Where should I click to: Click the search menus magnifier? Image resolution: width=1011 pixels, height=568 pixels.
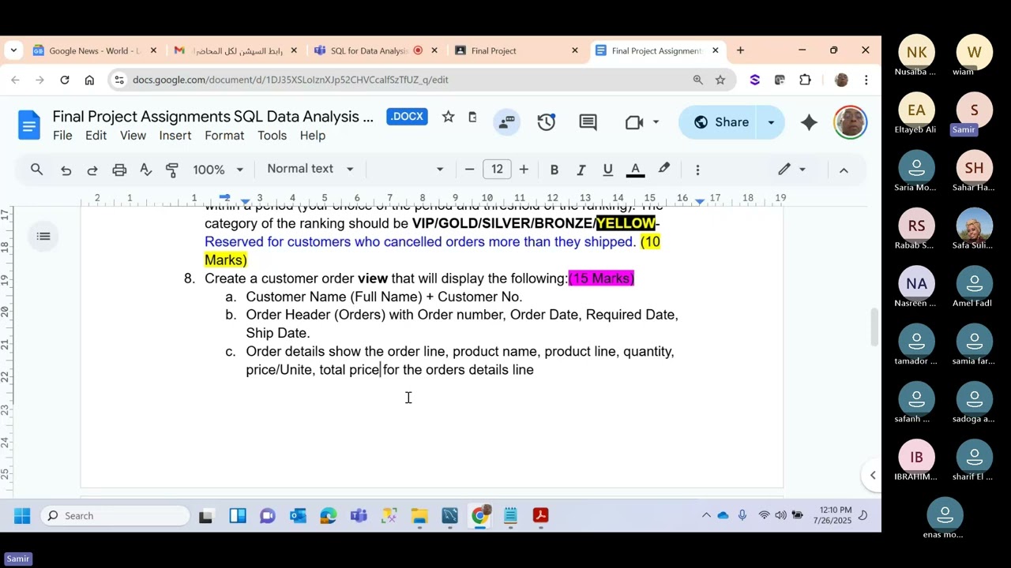pos(37,169)
